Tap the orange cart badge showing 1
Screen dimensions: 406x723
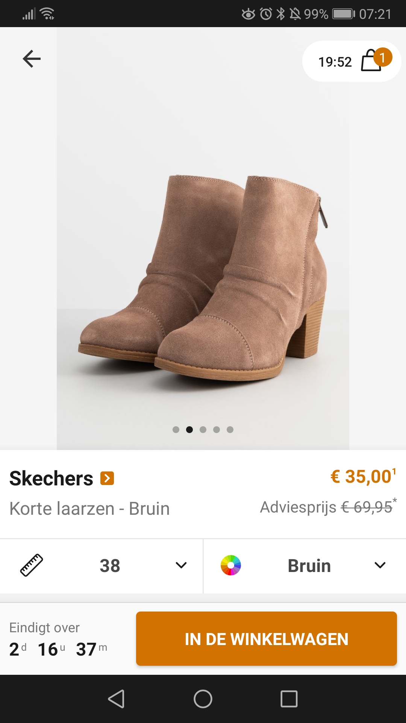click(383, 57)
